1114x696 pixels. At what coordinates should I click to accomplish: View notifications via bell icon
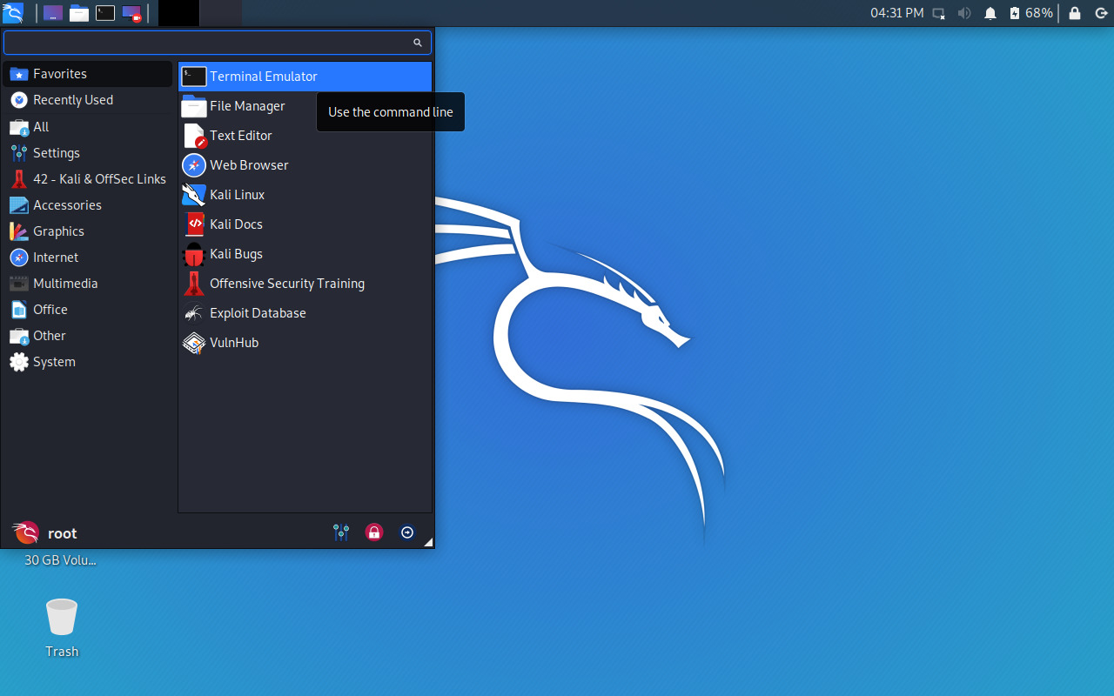pyautogui.click(x=990, y=13)
